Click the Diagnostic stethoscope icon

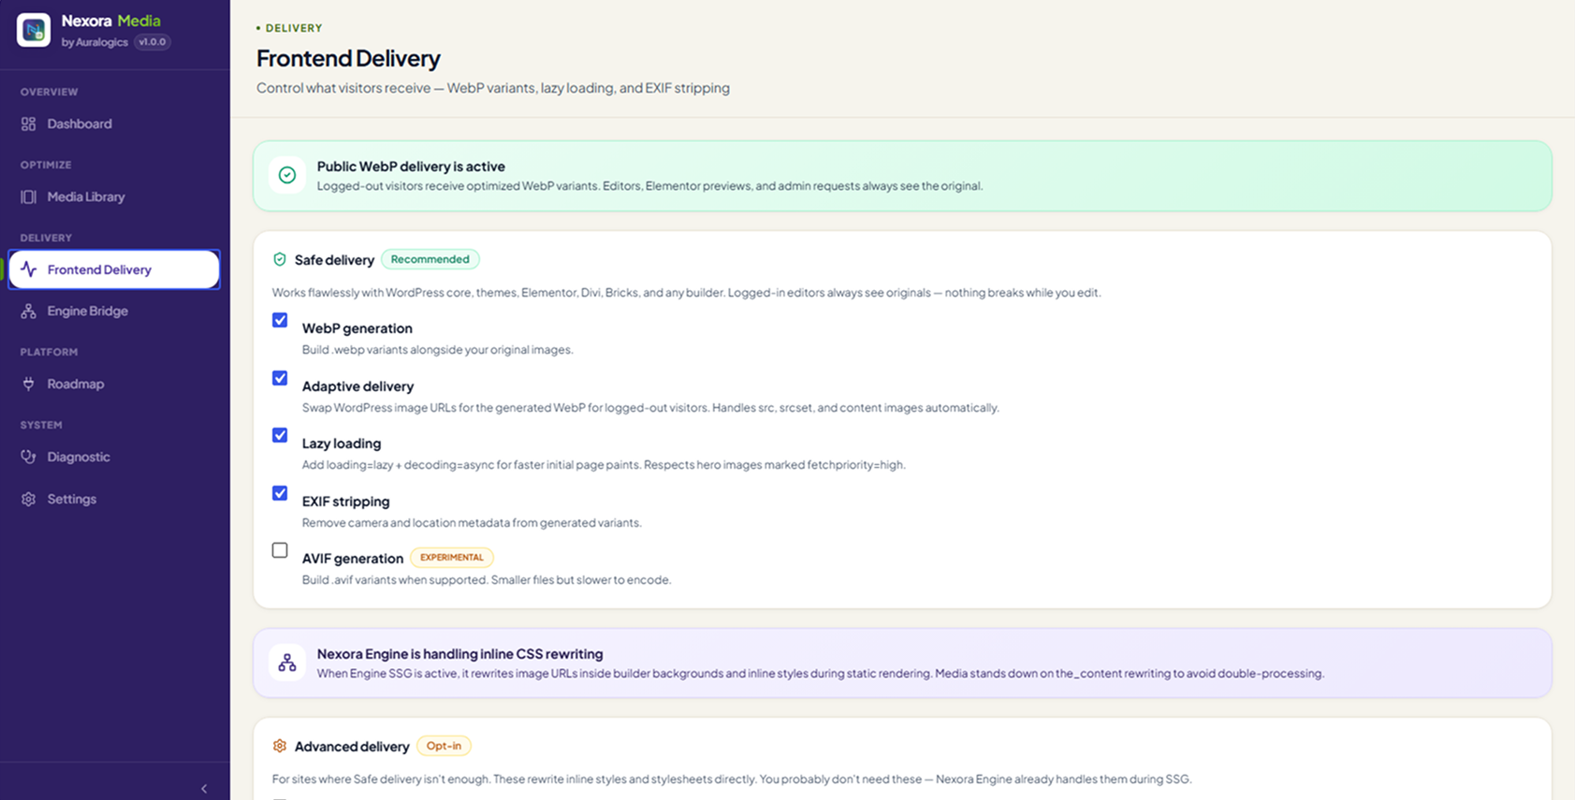tap(29, 457)
